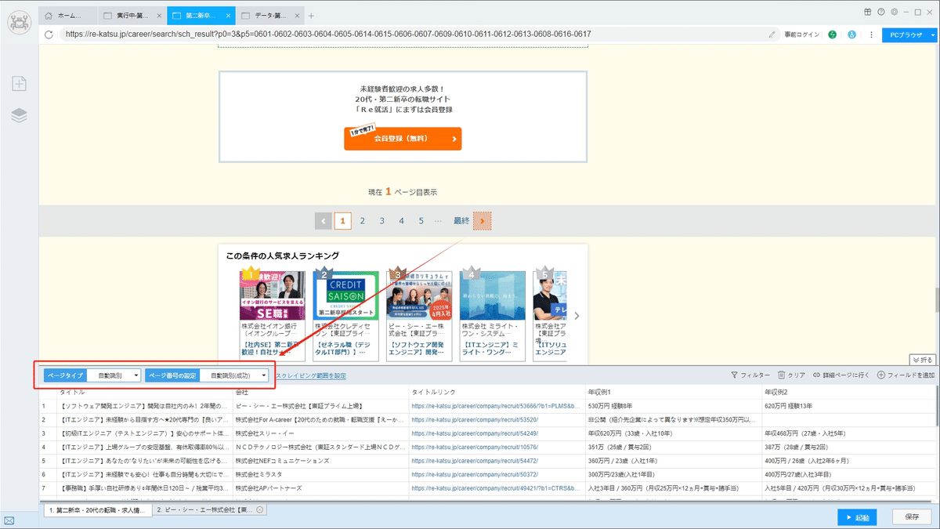Screen dimensions: 940x529
Task: Go to page 3 in pagination
Action: 382,221
